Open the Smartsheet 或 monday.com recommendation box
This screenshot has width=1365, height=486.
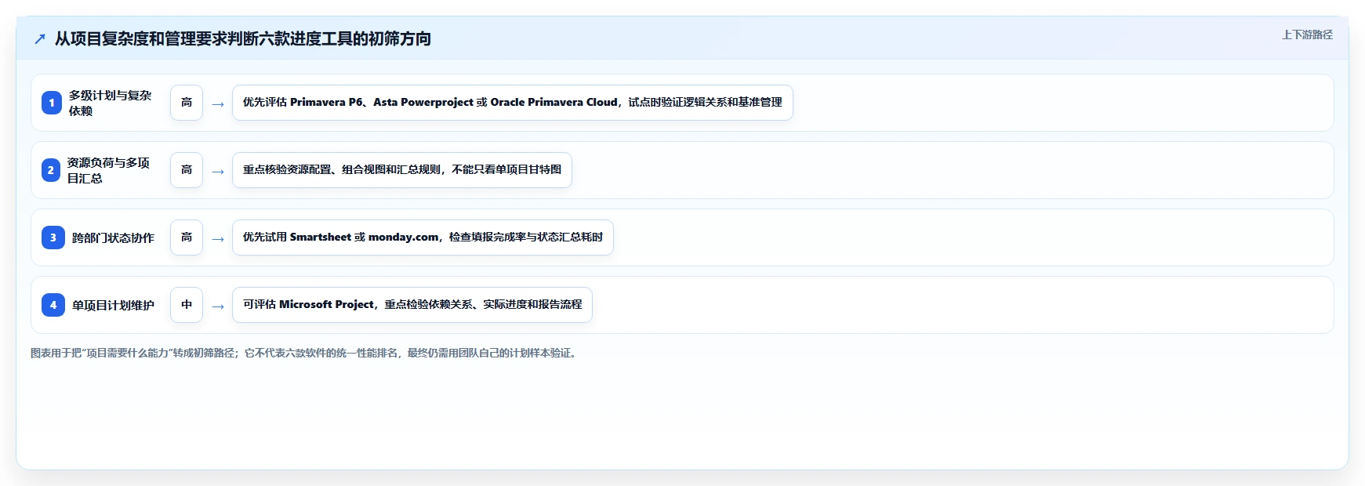[423, 238]
